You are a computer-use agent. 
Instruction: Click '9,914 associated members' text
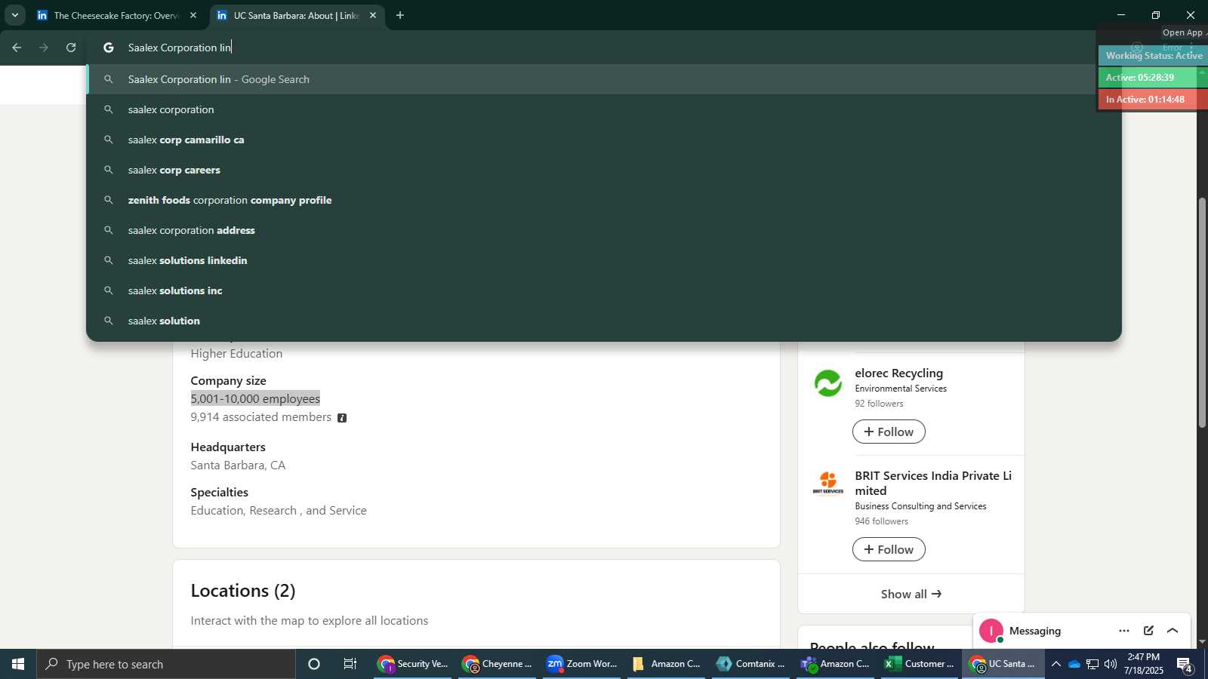261,417
